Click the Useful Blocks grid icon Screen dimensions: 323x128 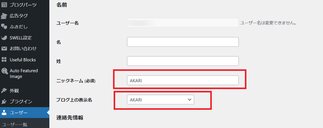(4, 60)
